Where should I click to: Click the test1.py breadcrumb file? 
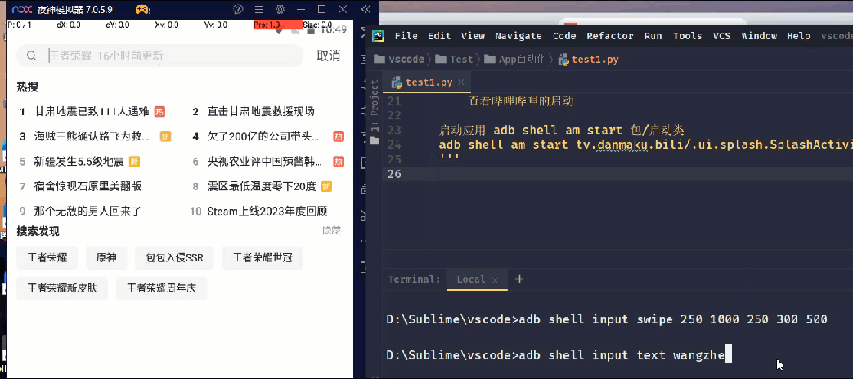[589, 60]
